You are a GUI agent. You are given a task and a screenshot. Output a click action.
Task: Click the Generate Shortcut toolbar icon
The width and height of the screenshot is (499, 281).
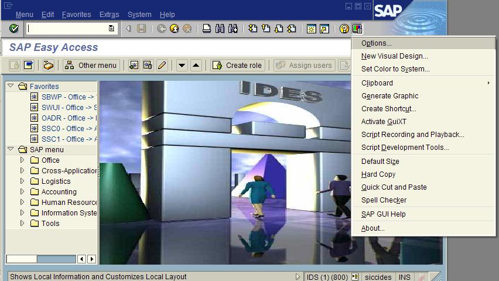pos(324,29)
